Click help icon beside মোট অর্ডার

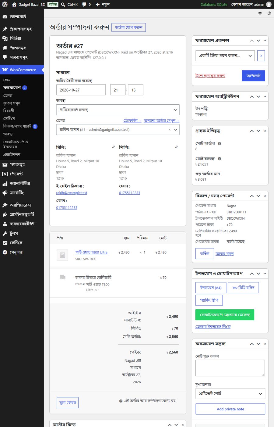(220, 143)
